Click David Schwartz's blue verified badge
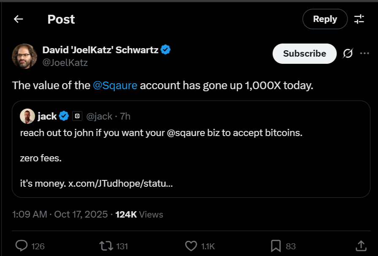 tap(166, 50)
